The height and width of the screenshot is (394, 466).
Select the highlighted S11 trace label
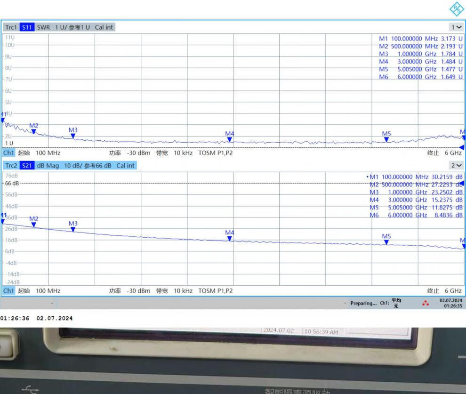click(x=27, y=27)
